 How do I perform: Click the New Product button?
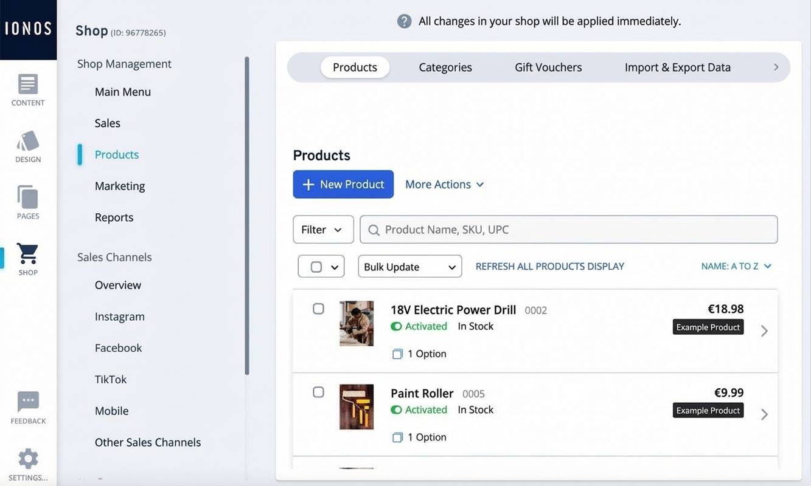tap(343, 184)
